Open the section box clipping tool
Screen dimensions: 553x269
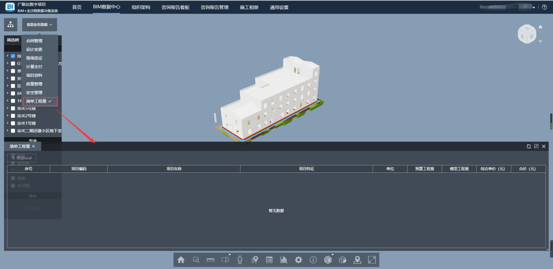coord(225,260)
